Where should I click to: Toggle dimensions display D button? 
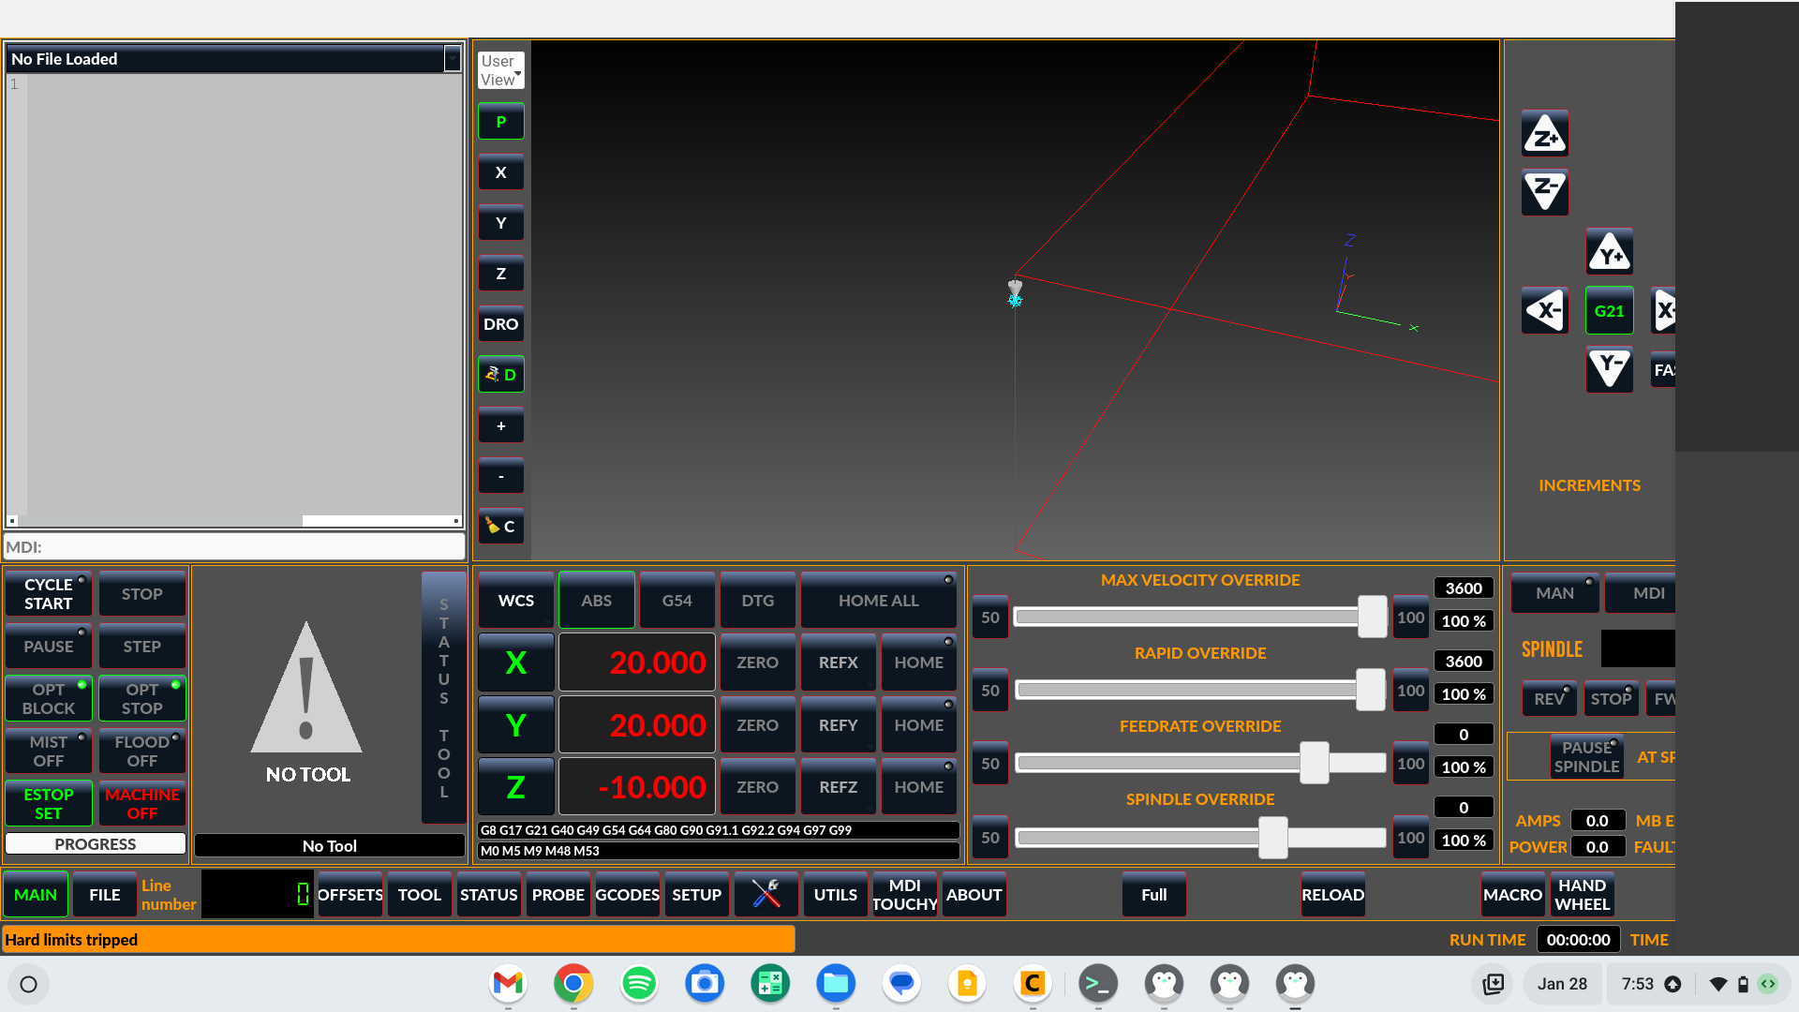pos(501,375)
